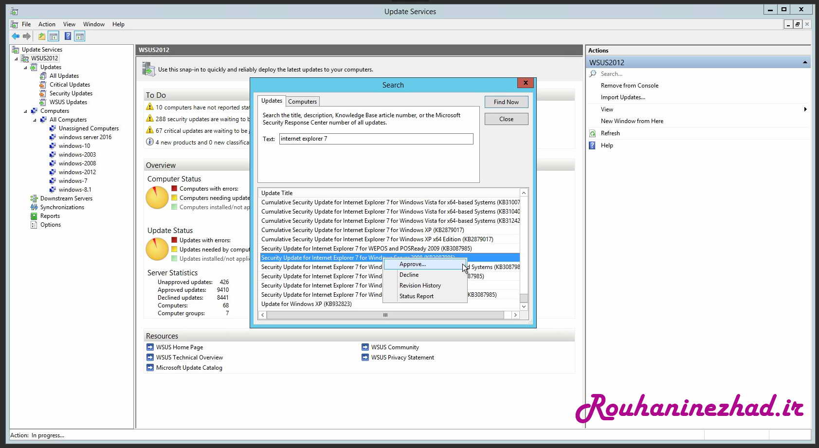Click the WSUS Technical Overview arrow icon
Viewport: 819px width, 448px height.
(150, 358)
